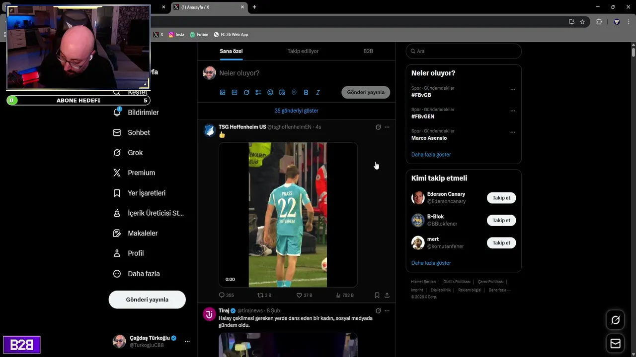Click Daha fazla göster under suggestions
This screenshot has height=357, width=636.
click(431, 263)
